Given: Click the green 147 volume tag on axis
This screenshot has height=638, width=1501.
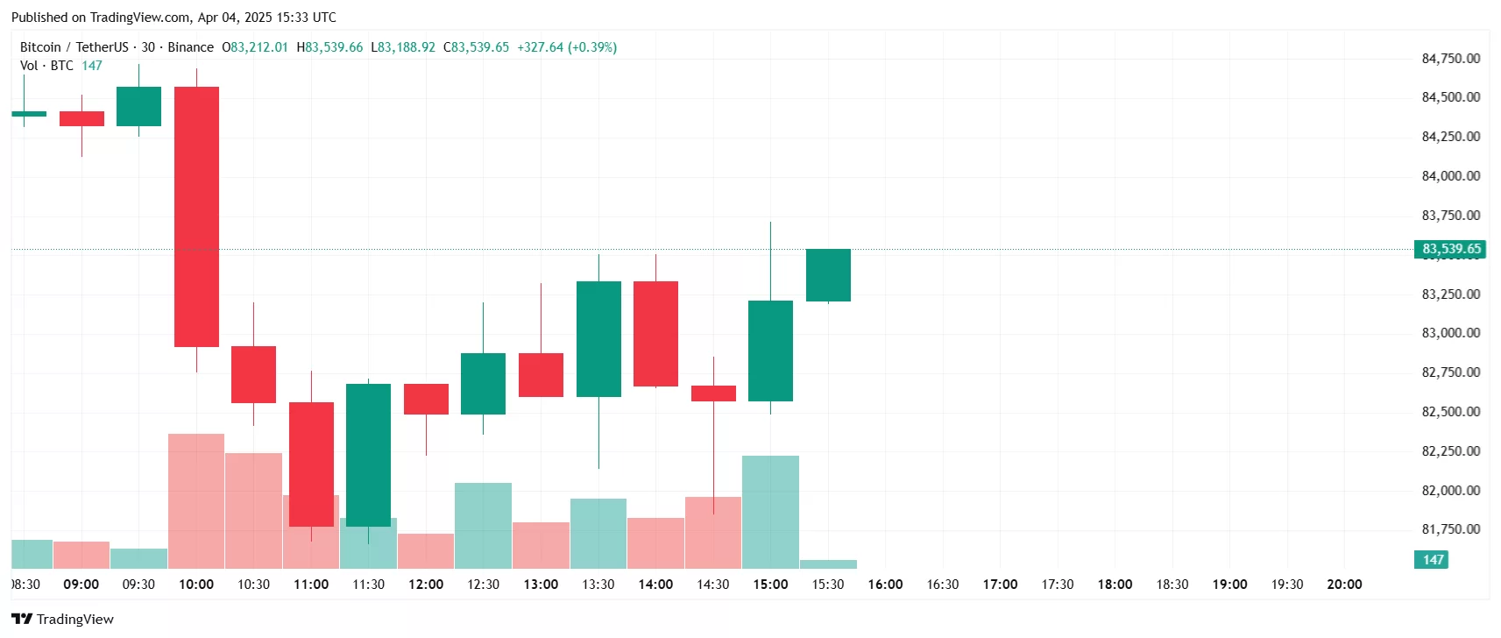Looking at the screenshot, I should pyautogui.click(x=1432, y=559).
